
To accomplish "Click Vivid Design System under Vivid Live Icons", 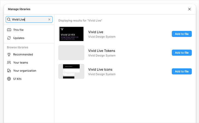I will coord(102,74).
